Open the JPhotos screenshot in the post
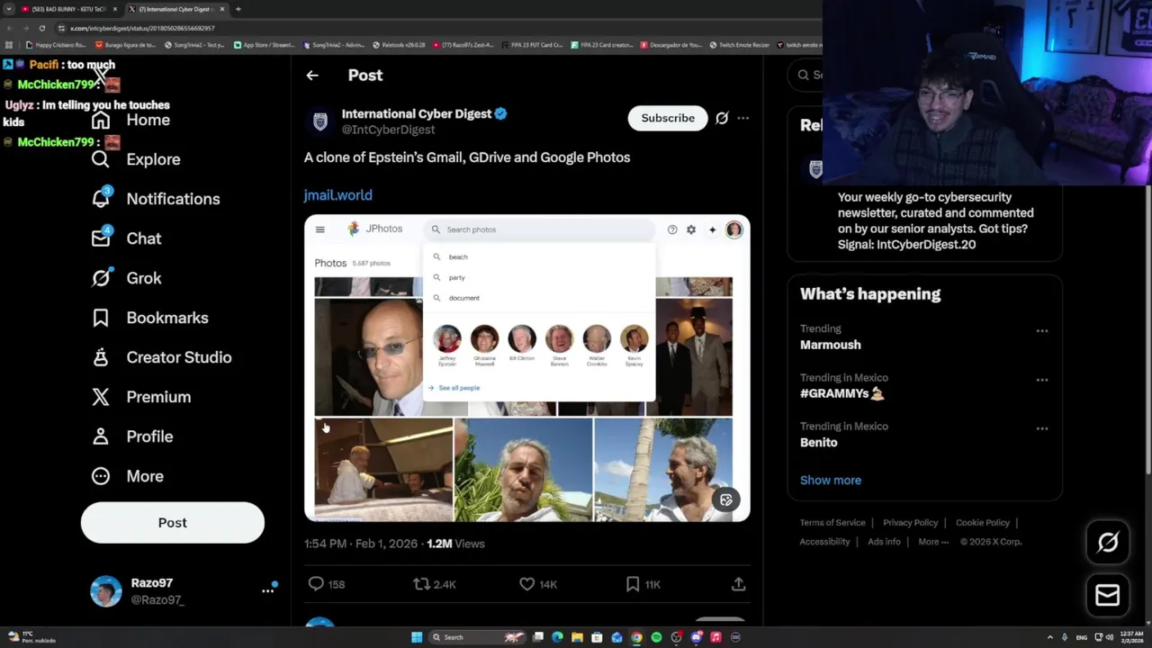 [527, 369]
